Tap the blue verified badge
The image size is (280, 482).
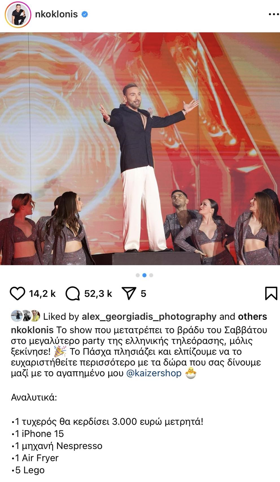(x=84, y=14)
